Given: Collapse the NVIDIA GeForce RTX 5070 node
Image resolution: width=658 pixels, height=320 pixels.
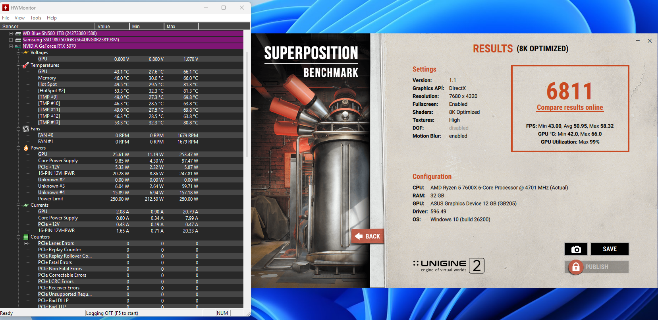Looking at the screenshot, I should click(x=11, y=46).
